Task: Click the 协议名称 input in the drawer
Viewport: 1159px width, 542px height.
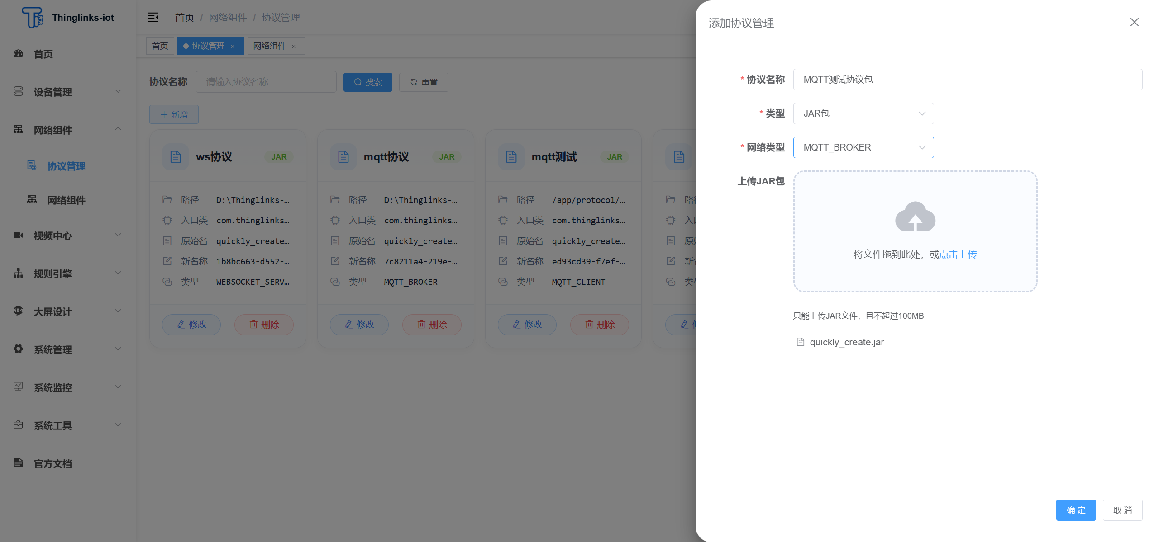Action: tap(967, 80)
